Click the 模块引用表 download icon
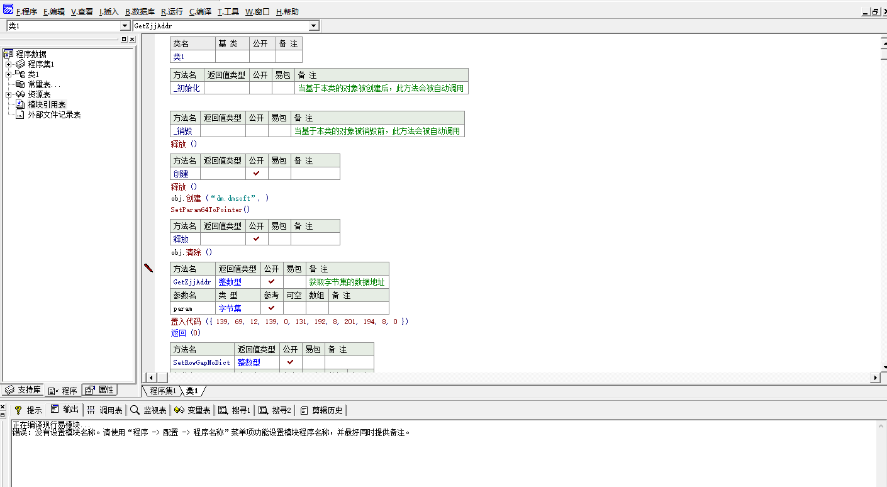Viewport: 887px width, 487px height. (20, 104)
